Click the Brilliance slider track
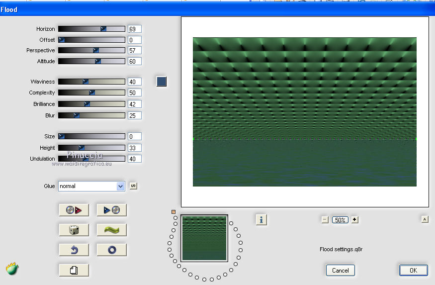The width and height of the screenshot is (435, 285). coord(91,104)
